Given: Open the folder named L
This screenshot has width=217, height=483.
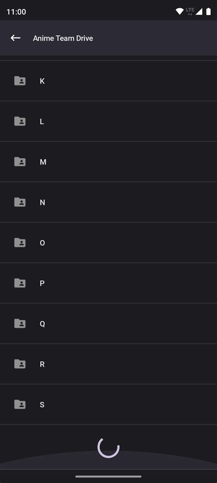Looking at the screenshot, I should (108, 121).
